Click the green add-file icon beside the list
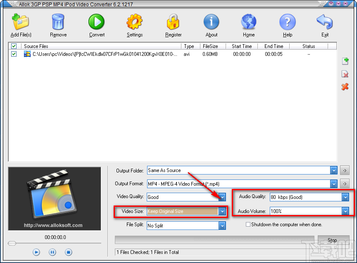 (x=345, y=61)
